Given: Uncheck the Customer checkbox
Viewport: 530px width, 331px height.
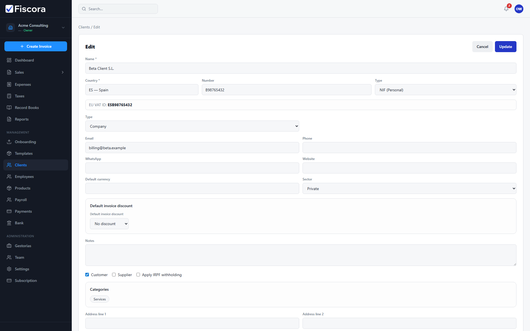Looking at the screenshot, I should point(87,275).
